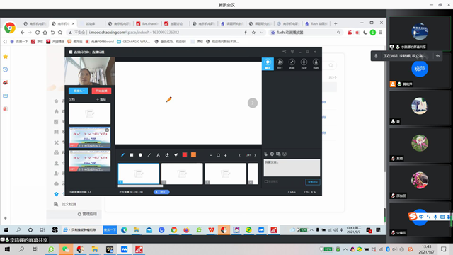Image resolution: width=453 pixels, height=255 pixels.
Task: Select the pencil drawing tool
Action: click(x=122, y=155)
